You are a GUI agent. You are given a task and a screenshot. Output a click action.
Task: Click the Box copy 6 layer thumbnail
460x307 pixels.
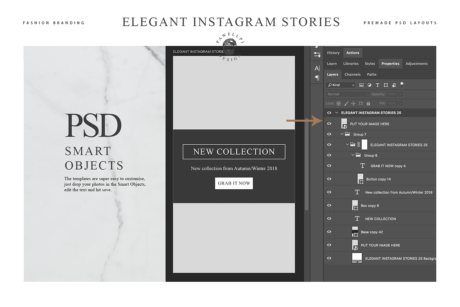click(x=355, y=205)
